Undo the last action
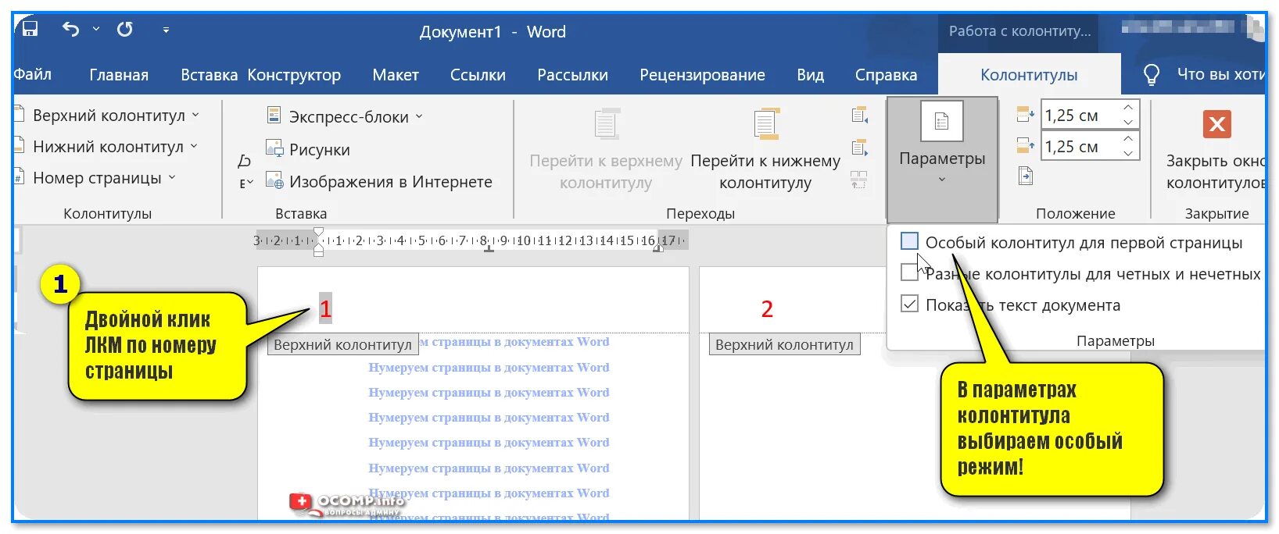 click(71, 30)
